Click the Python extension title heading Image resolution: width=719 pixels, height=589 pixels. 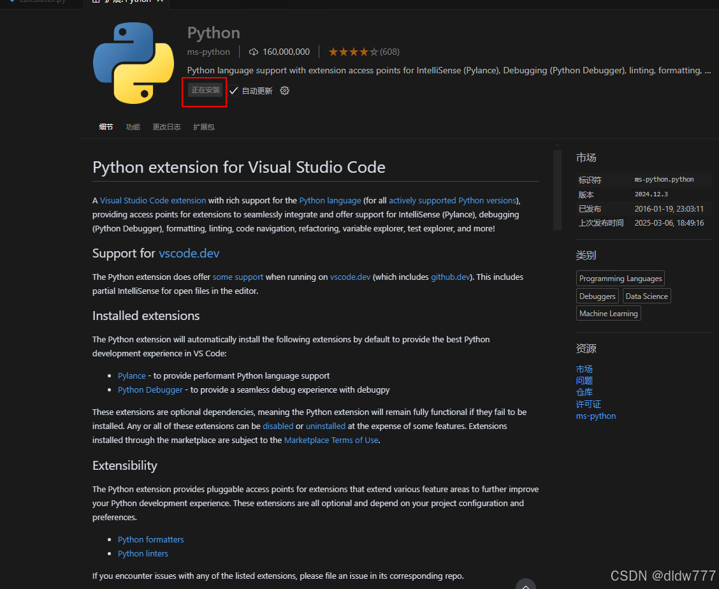(x=214, y=33)
